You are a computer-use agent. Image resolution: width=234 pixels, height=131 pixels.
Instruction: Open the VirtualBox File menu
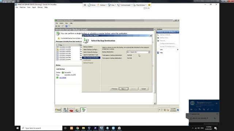click(x=17, y=7)
